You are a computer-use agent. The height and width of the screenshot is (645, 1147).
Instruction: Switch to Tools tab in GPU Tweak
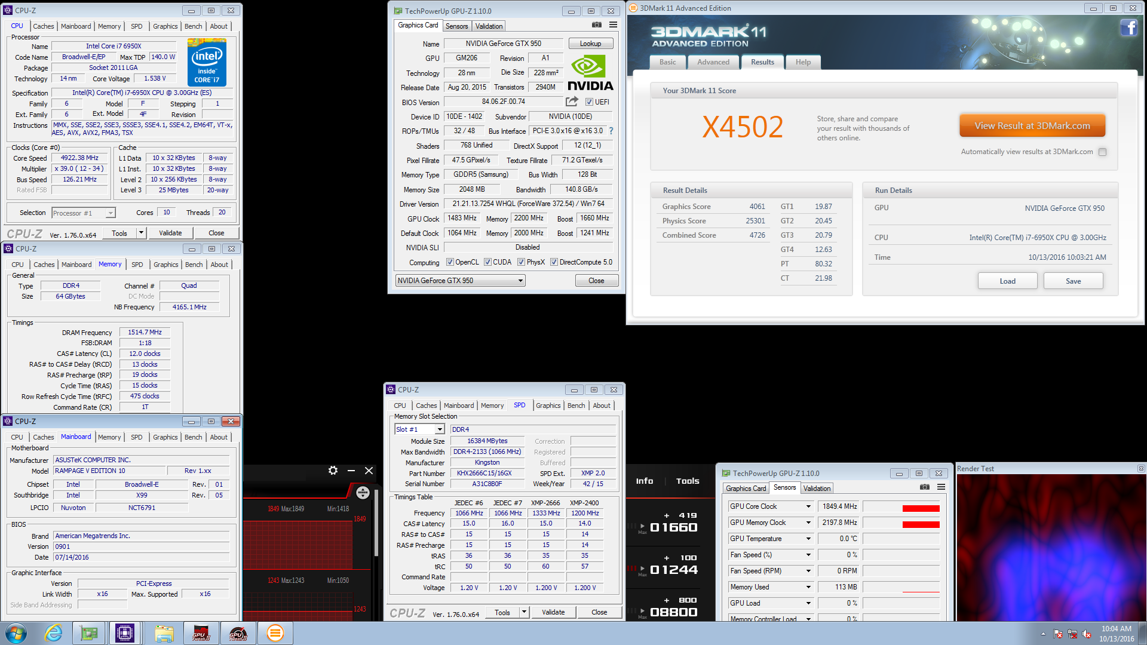click(688, 481)
